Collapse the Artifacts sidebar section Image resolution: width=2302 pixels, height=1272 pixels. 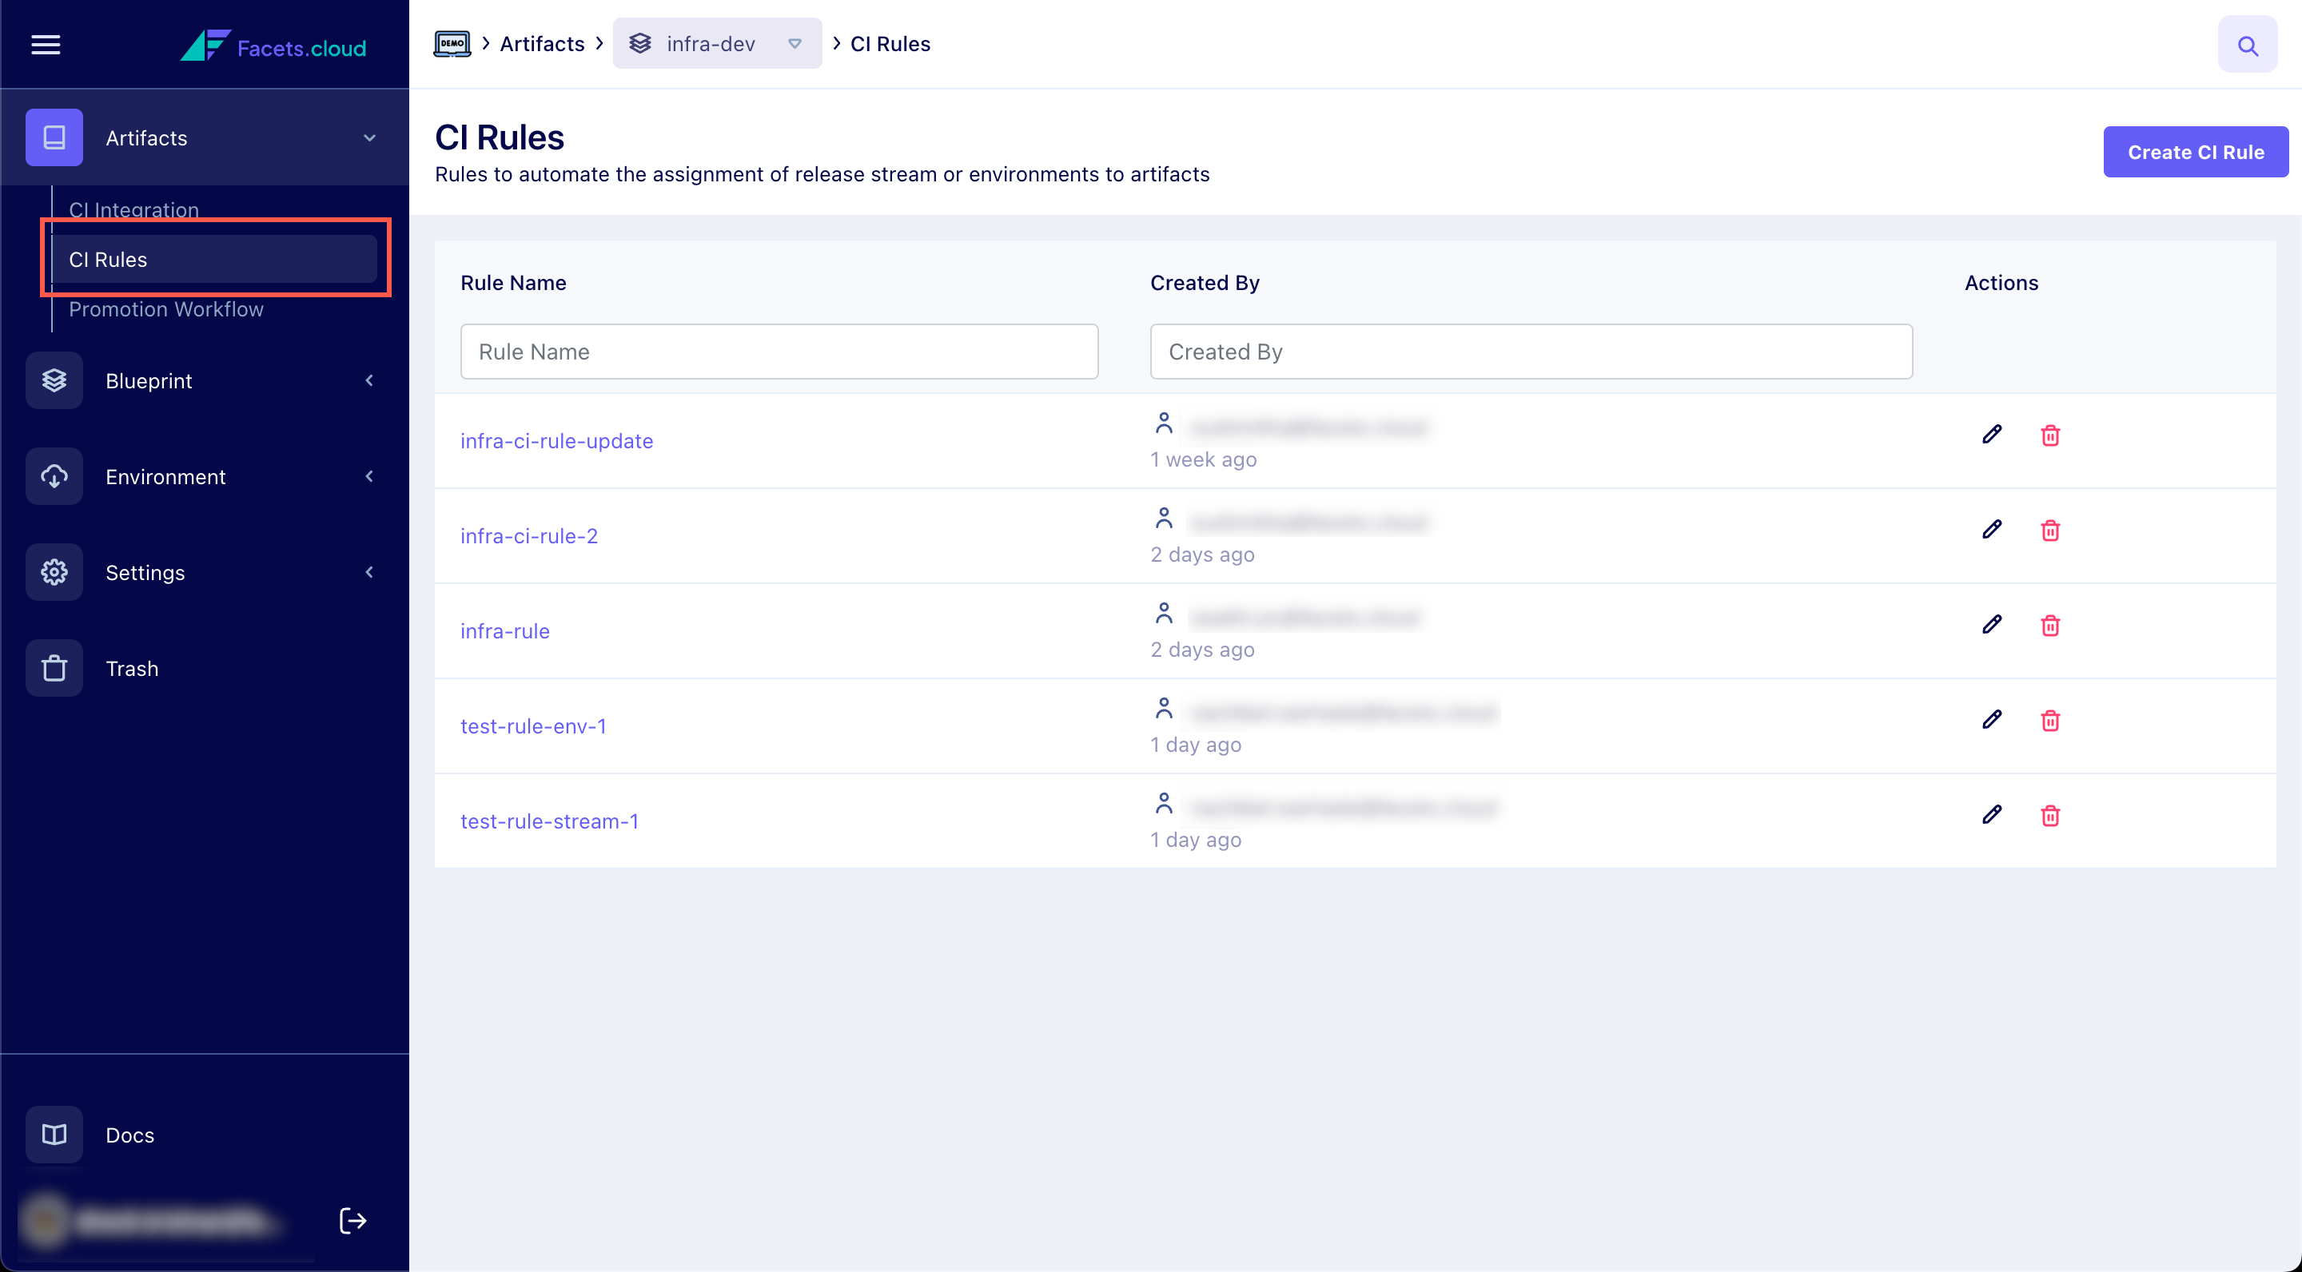[369, 137]
